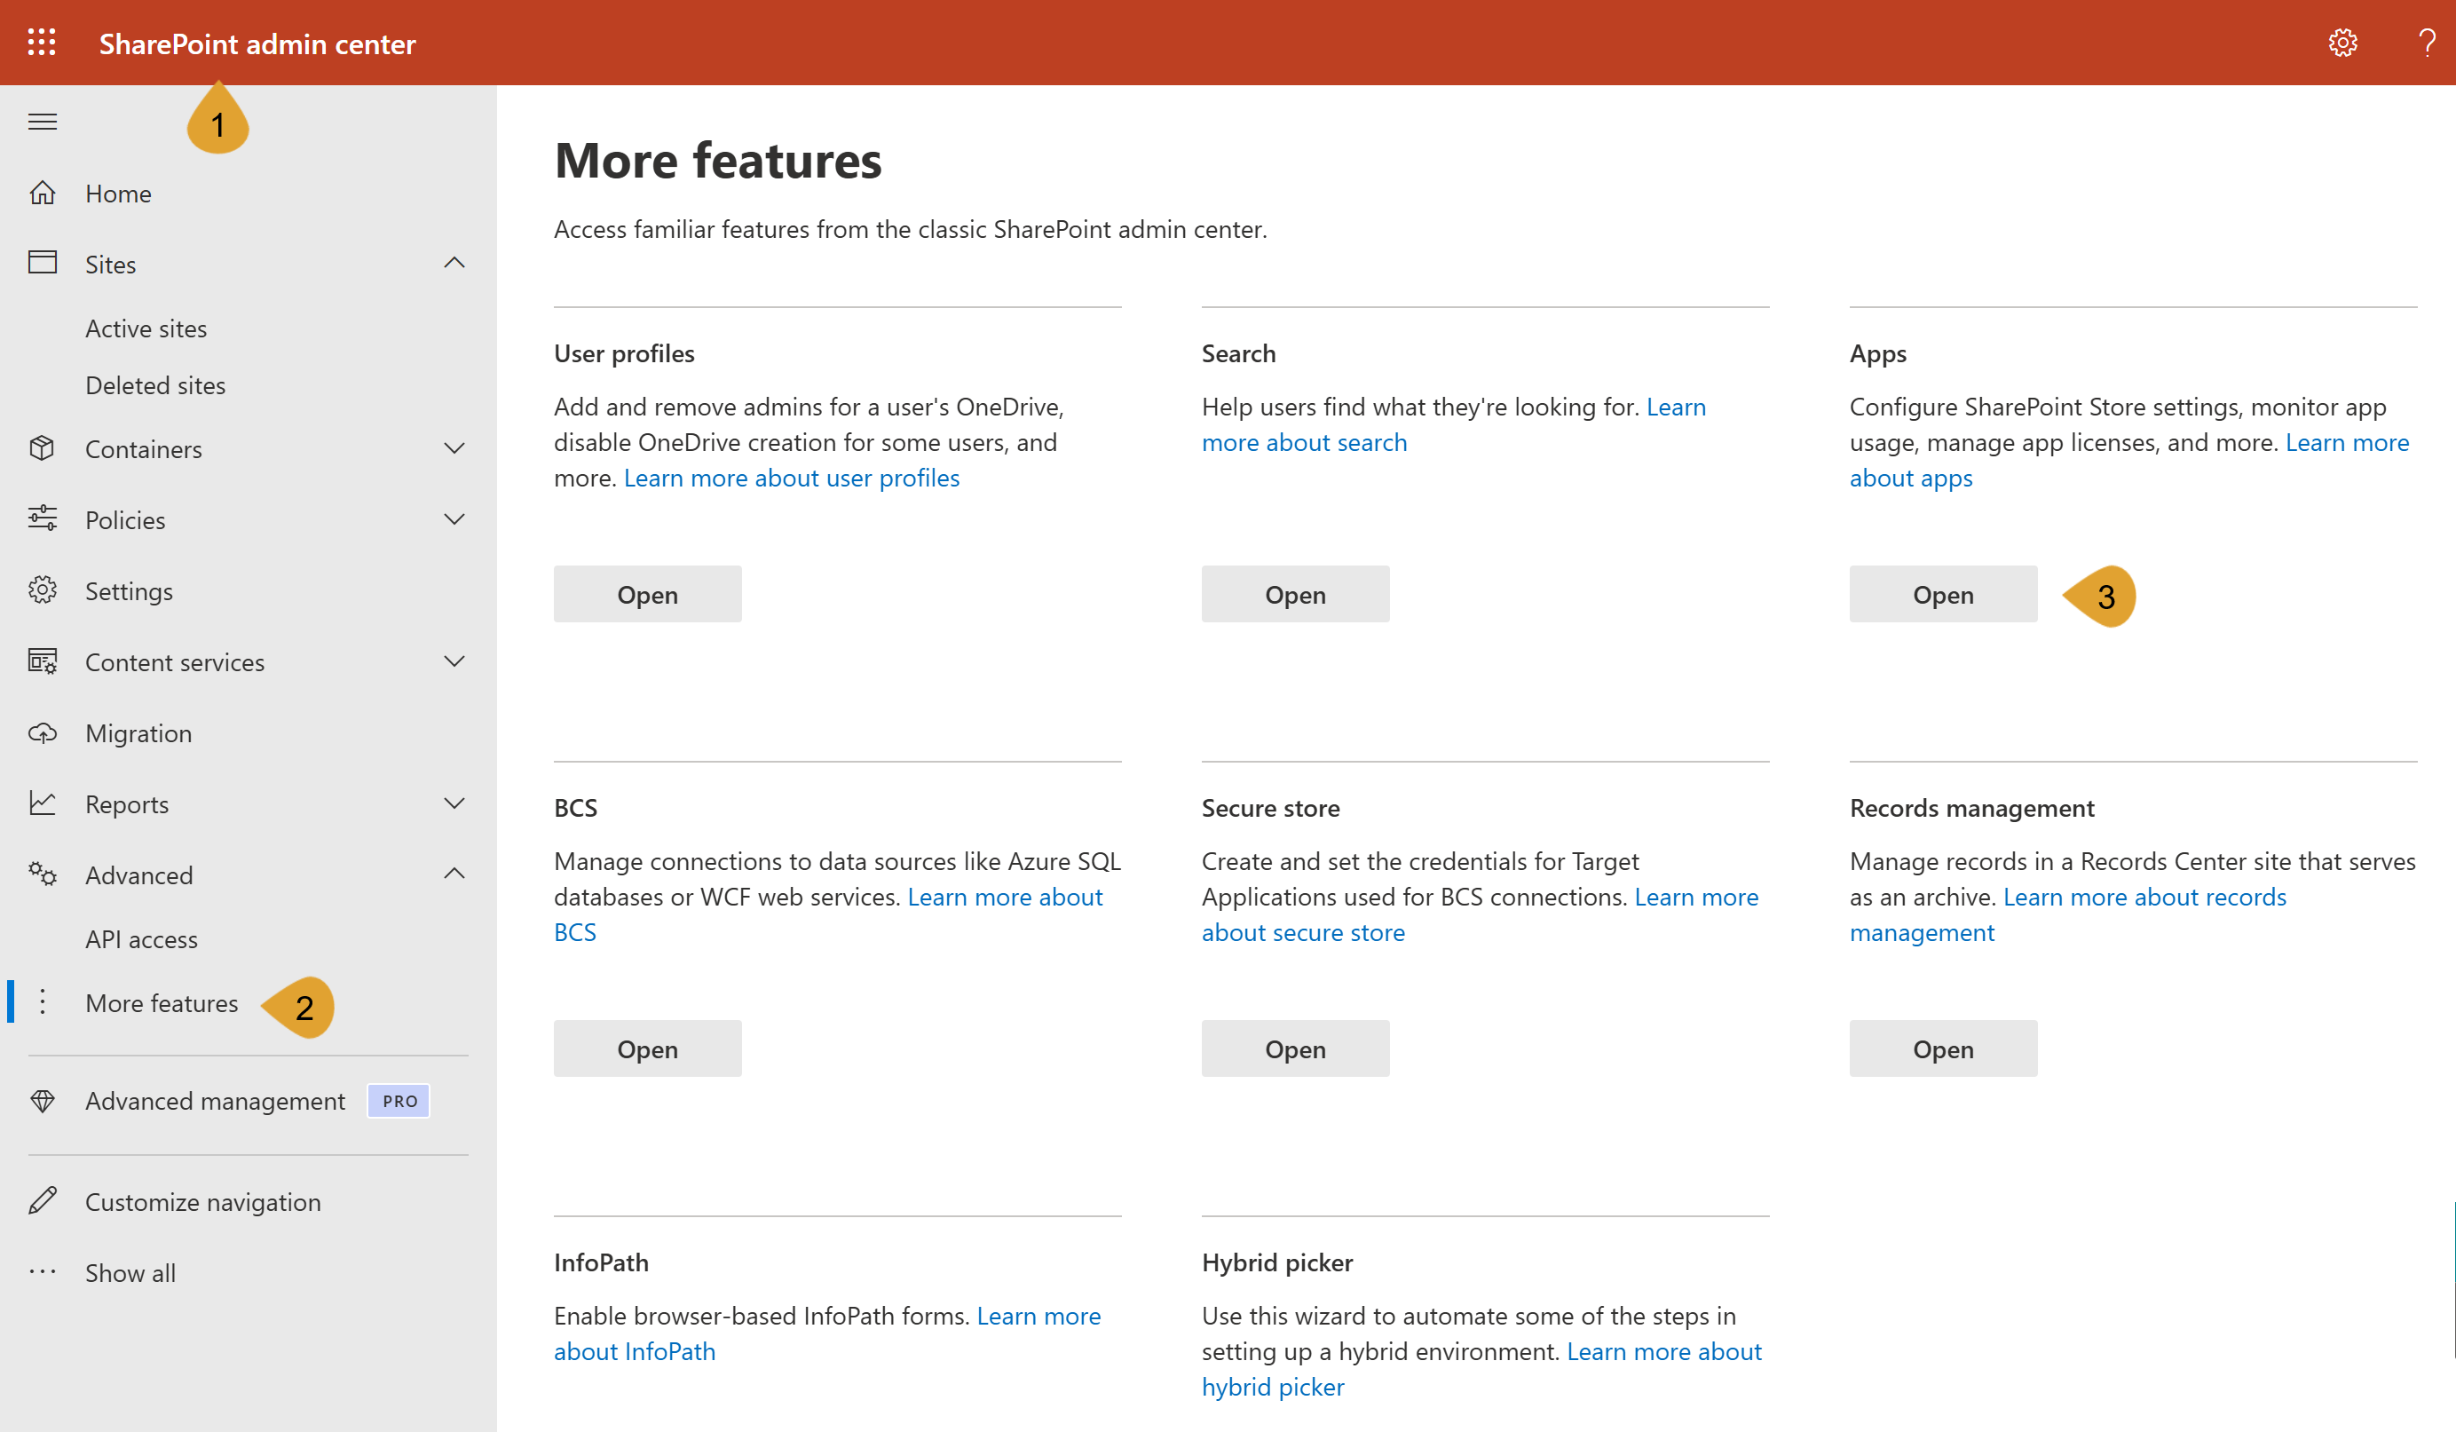The height and width of the screenshot is (1432, 2456).
Task: Open the Records management feature
Action: [1942, 1048]
